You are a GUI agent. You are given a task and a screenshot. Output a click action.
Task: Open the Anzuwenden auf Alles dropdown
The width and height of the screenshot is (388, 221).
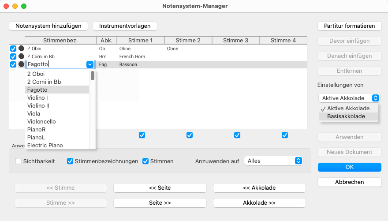[273, 161]
